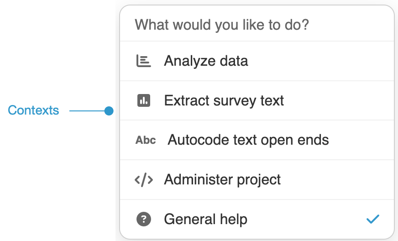The image size is (398, 241).
Task: Click blank right end of Autocode row
Action: click(361, 140)
